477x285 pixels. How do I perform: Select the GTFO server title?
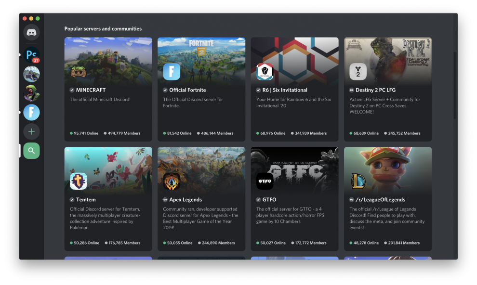[269, 200]
